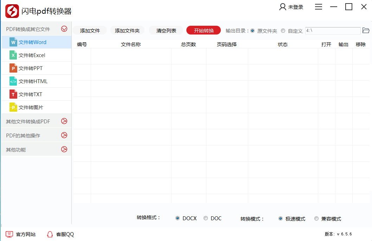Switch conversion format to DOC

pos(206,218)
